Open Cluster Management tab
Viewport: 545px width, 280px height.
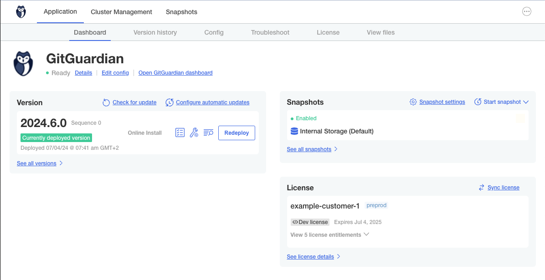pyautogui.click(x=121, y=12)
